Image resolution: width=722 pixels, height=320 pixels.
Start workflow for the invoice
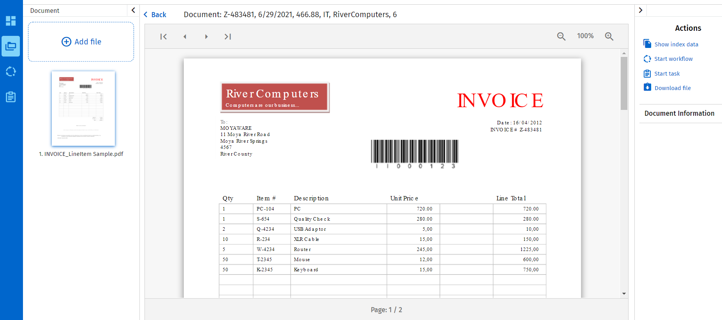point(673,59)
